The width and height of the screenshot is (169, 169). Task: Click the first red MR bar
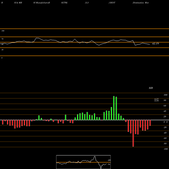click(3, 122)
